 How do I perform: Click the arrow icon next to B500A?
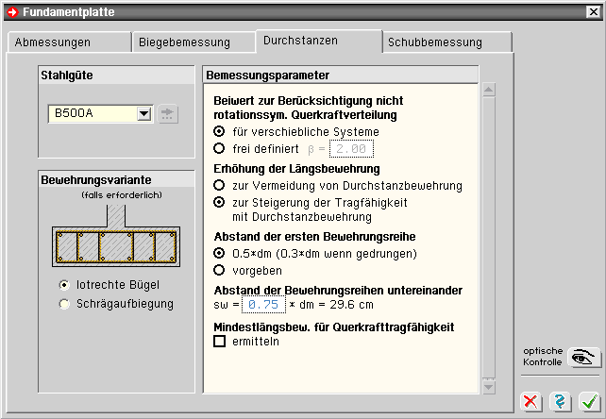[x=168, y=114]
